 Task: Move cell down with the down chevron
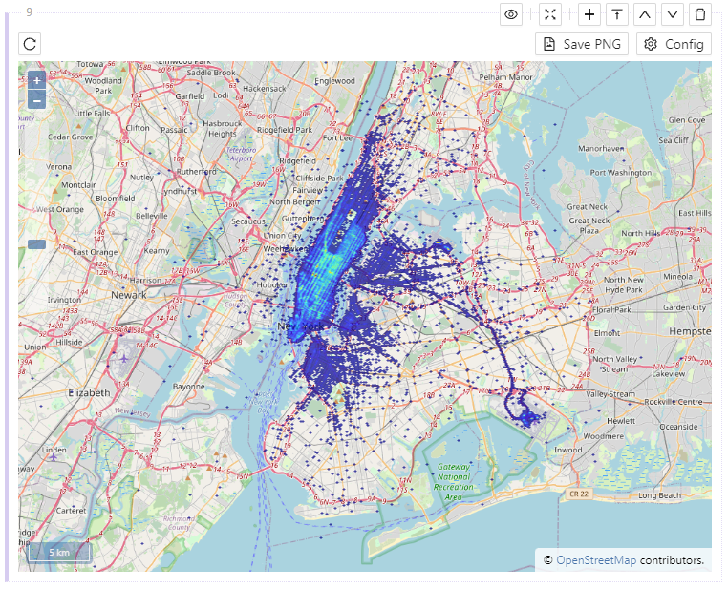(x=673, y=14)
